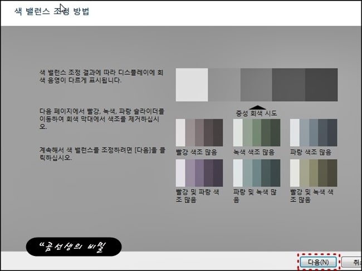Image resolution: width=362 pixels, height=271 pixels.
Task: Click paragraph starting 계속해서 색 밸런스를
Action: point(102,154)
